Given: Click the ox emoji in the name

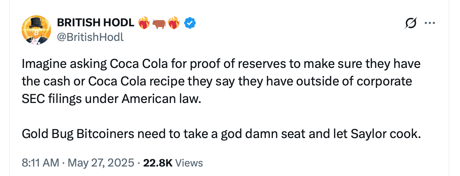Looking at the screenshot, I should coord(159,23).
